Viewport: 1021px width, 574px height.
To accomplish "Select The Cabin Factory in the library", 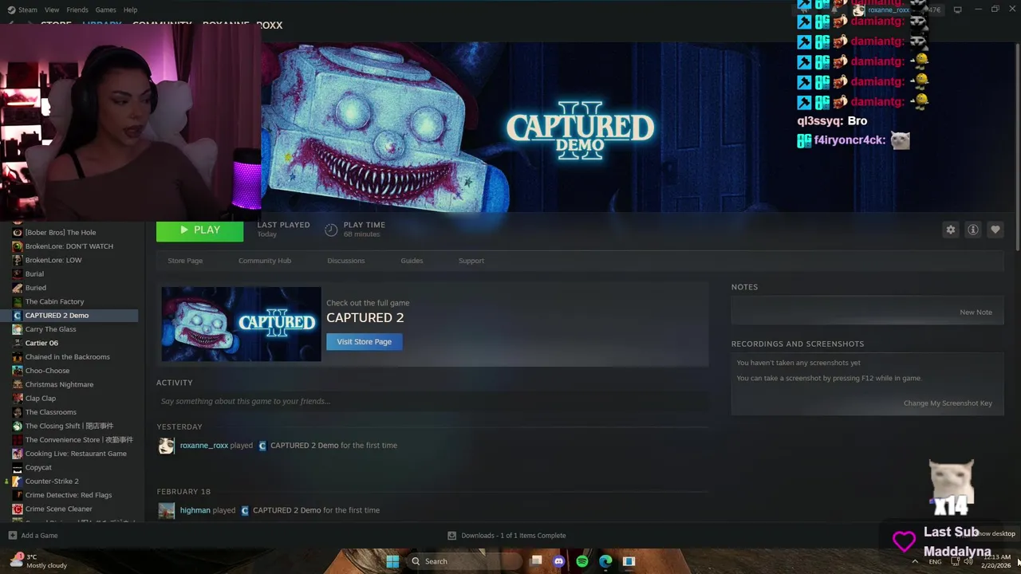I will pos(54,301).
